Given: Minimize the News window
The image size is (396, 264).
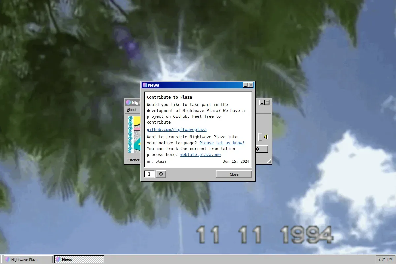Looking at the screenshot, I should pos(246,85).
